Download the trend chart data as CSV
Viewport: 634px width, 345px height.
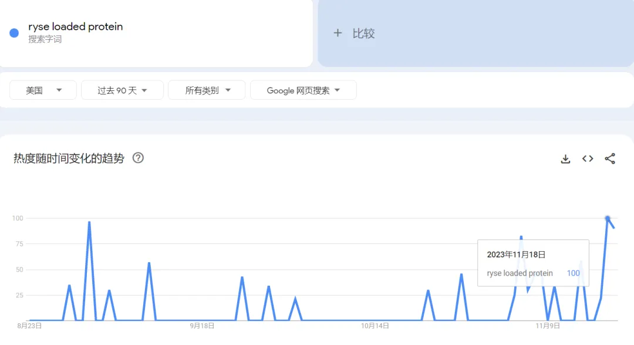tap(565, 159)
